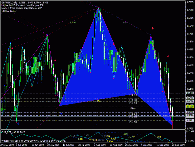Click the yellow 1.128 label in RSI panel

coord(114,139)
